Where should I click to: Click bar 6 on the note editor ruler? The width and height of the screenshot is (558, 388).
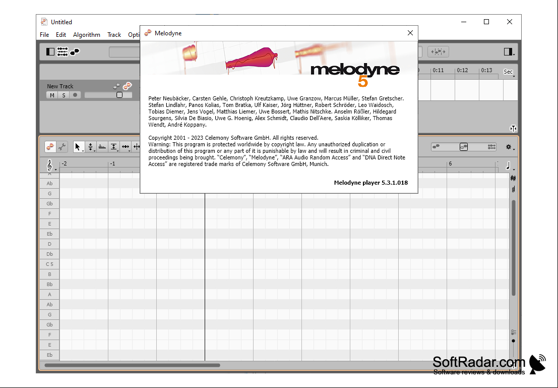coord(450,164)
